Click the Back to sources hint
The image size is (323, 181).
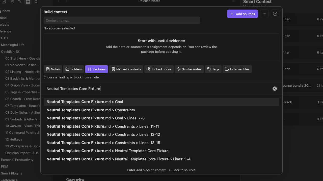coord(182,170)
